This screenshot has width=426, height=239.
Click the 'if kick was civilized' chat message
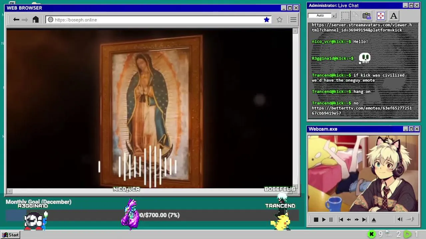pyautogui.click(x=358, y=78)
